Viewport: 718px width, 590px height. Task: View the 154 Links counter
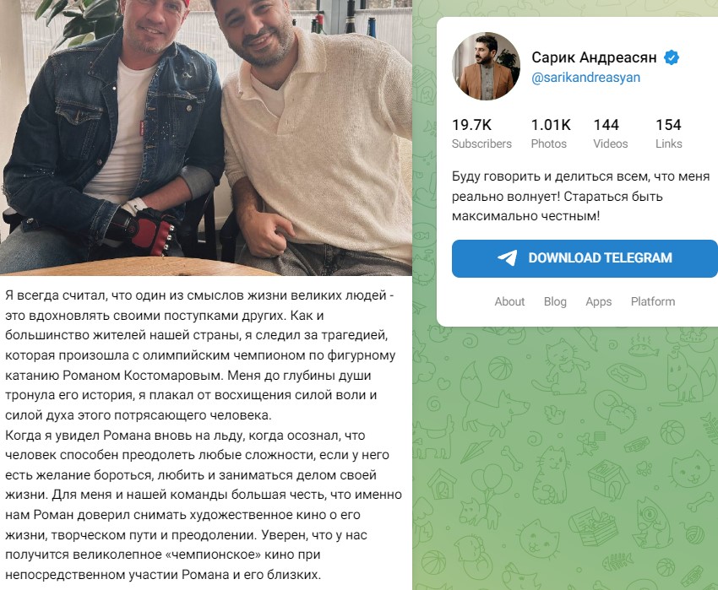coord(668,133)
